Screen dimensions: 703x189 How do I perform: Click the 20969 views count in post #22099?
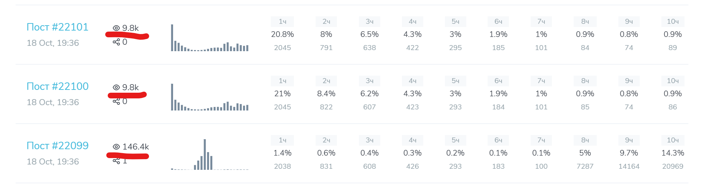coord(673,166)
